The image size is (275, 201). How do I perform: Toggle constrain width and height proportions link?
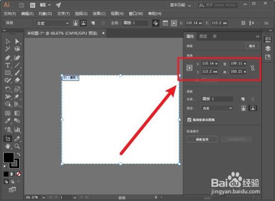pos(252,68)
